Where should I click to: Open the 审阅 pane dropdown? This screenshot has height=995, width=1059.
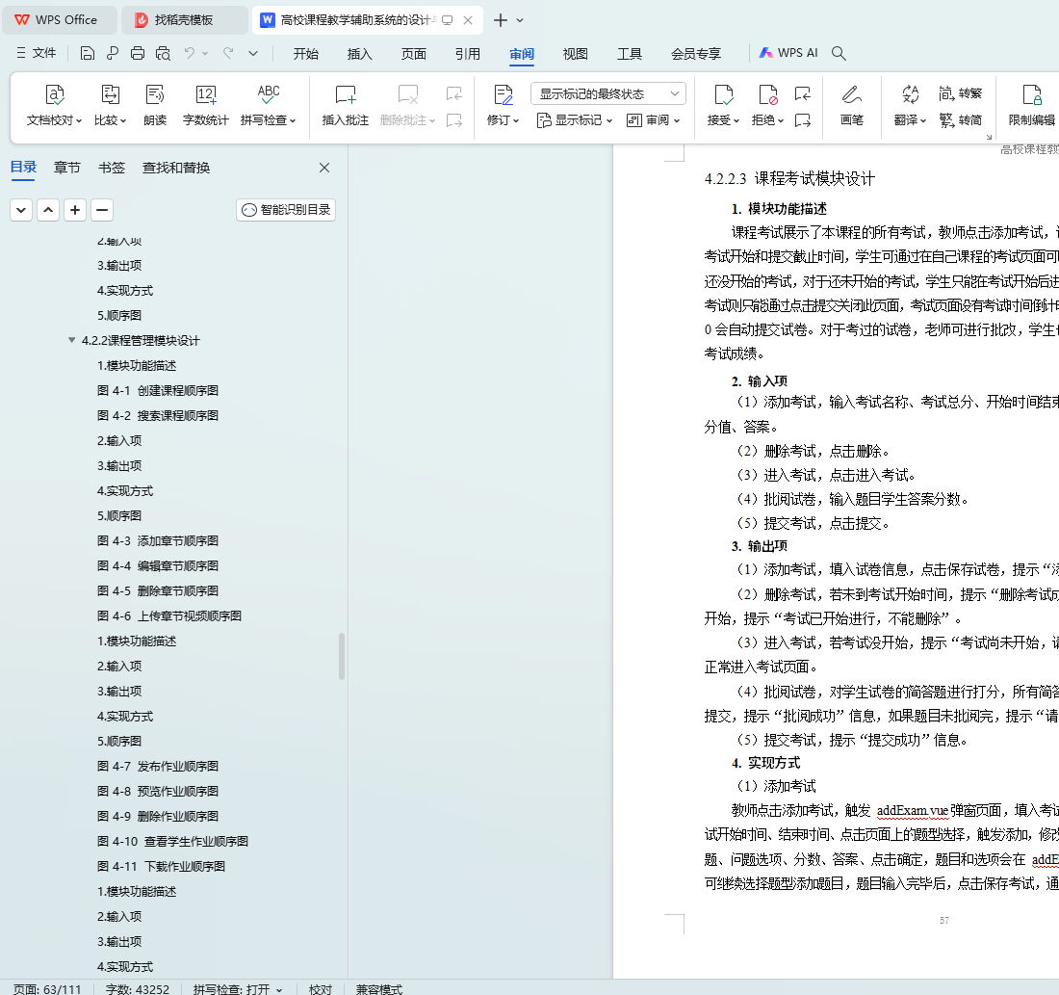(653, 120)
